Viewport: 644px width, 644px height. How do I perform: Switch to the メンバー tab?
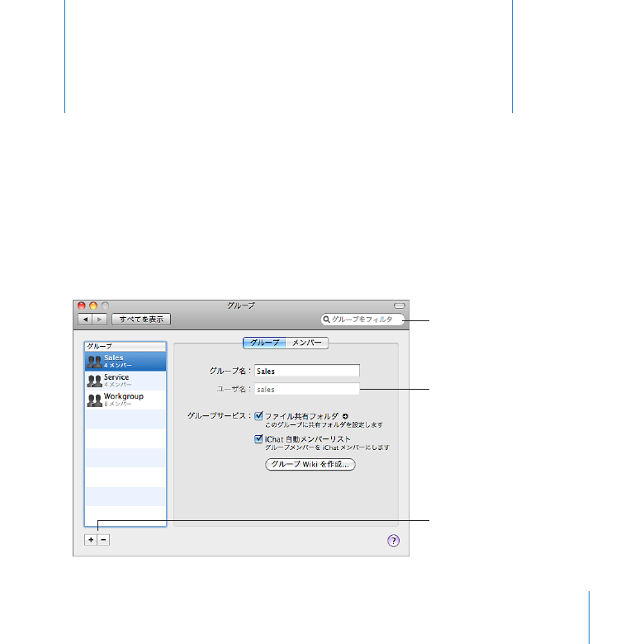(x=307, y=343)
